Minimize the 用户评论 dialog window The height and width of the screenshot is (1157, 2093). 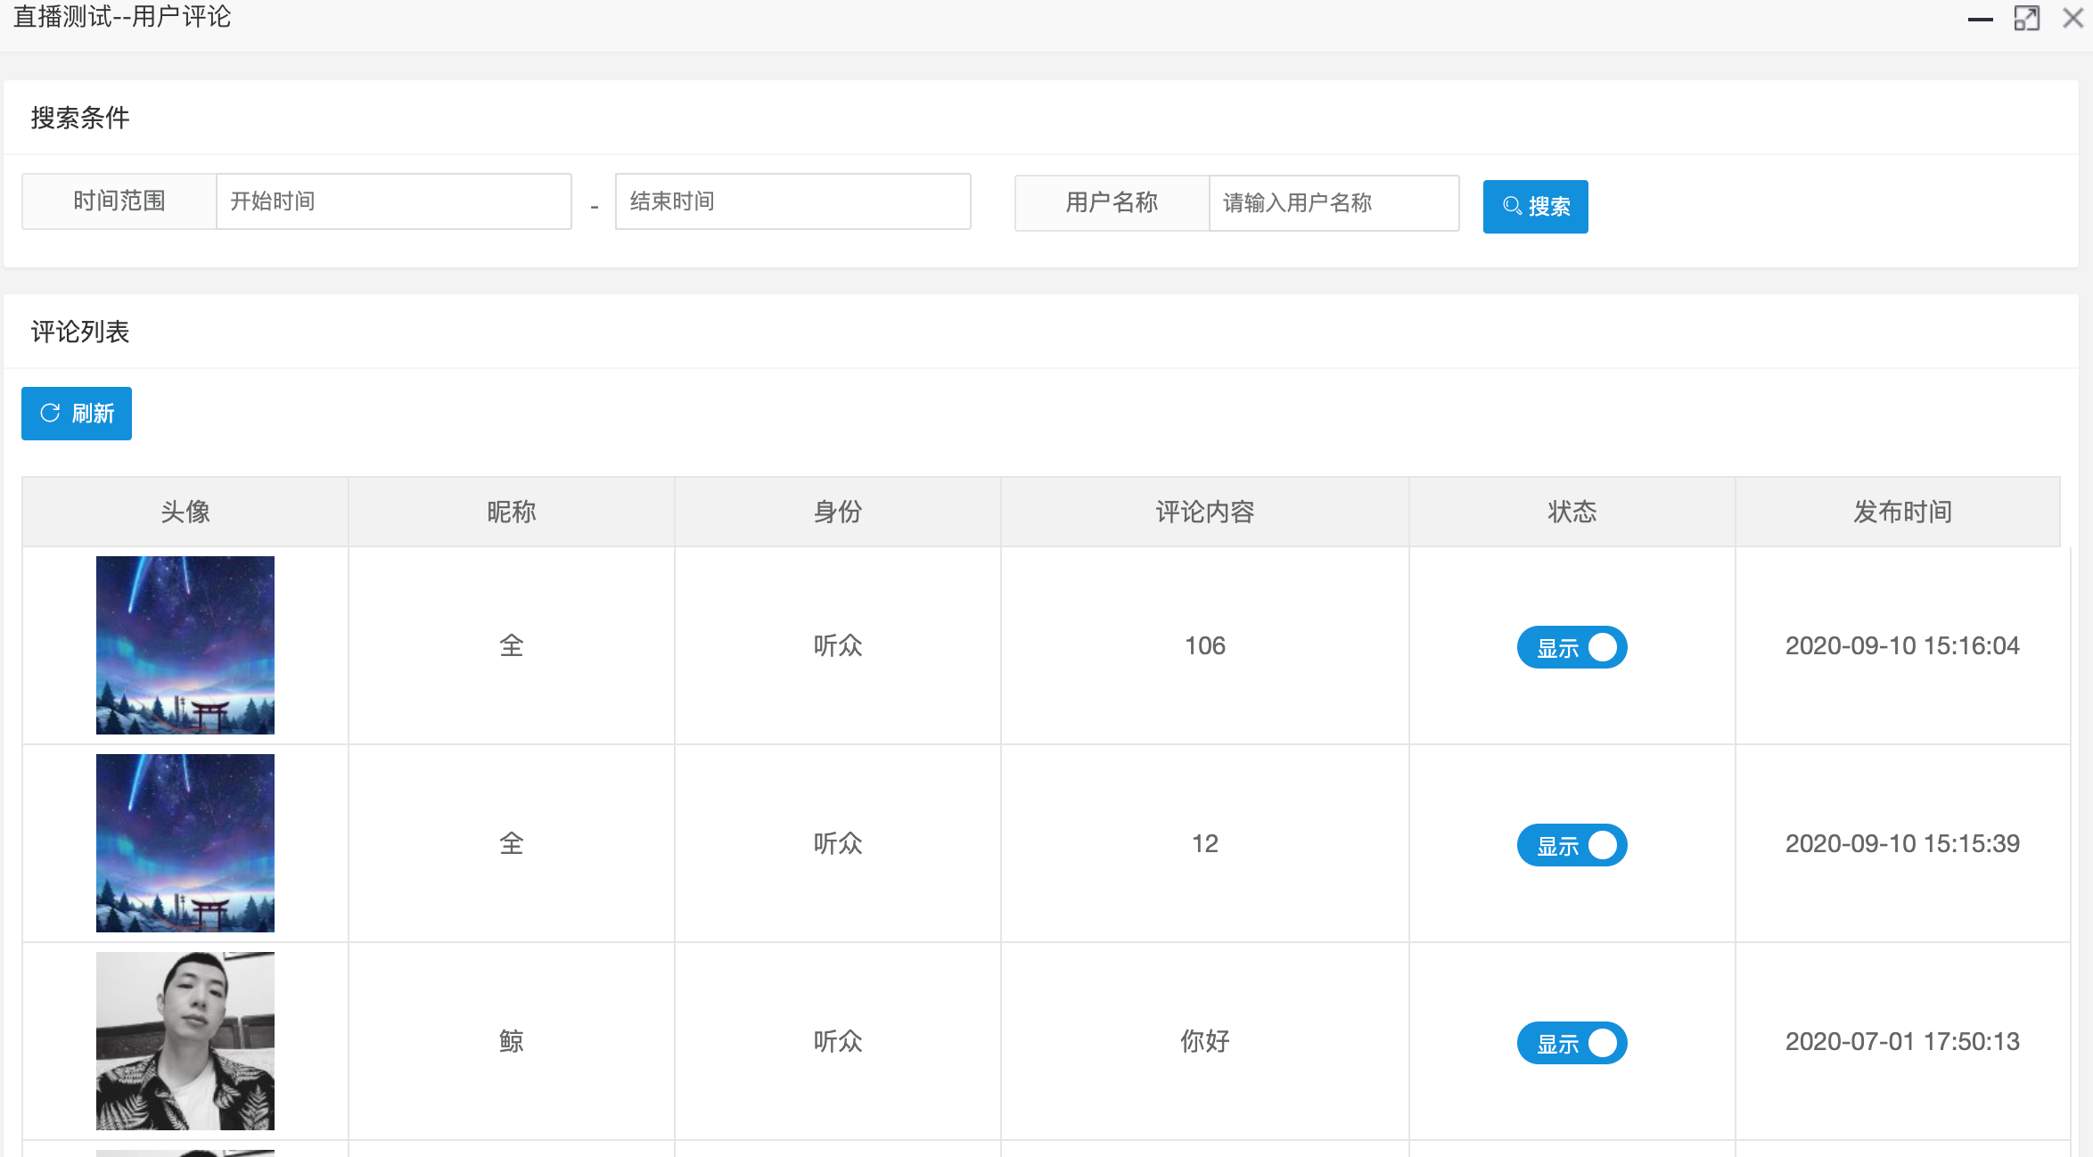pyautogui.click(x=1980, y=19)
